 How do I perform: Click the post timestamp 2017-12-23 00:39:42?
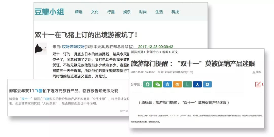tap(156, 47)
